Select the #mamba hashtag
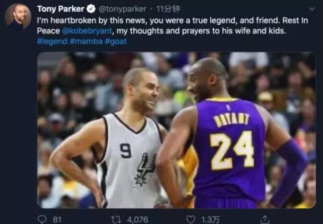 pyautogui.click(x=86, y=41)
